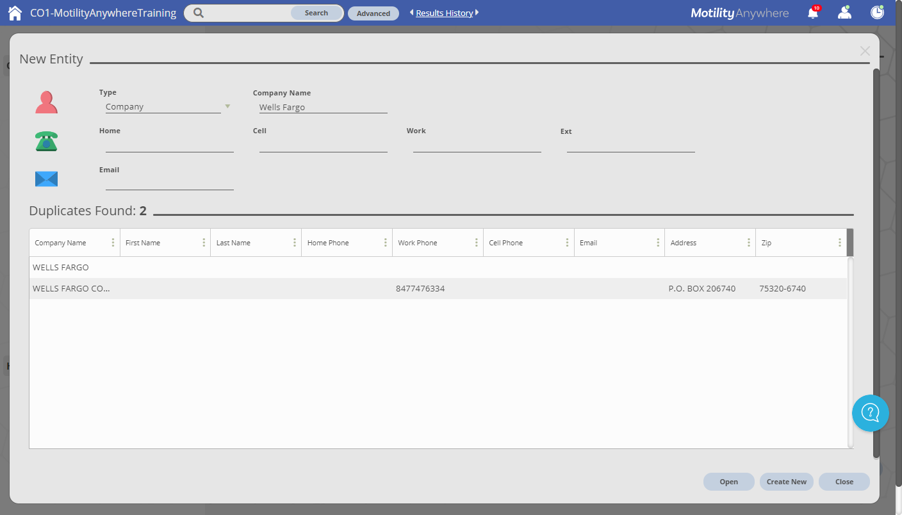This screenshot has width=902, height=515.
Task: Open Advanced search
Action: 373,13
